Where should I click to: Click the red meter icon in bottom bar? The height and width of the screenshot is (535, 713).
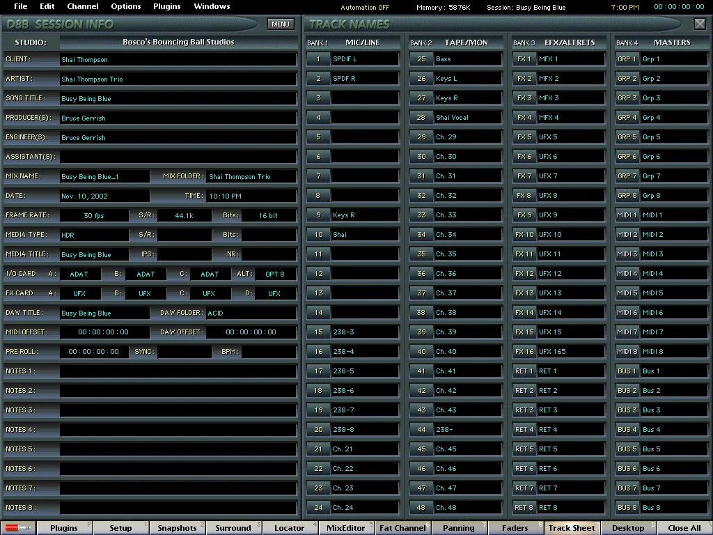point(18,528)
